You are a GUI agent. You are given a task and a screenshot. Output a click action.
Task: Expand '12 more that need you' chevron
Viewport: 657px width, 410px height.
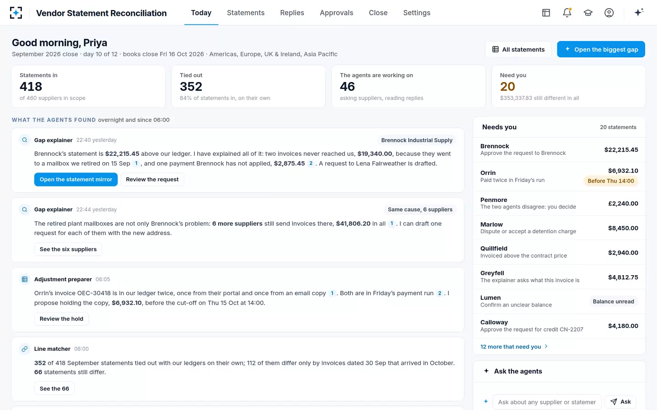546,347
